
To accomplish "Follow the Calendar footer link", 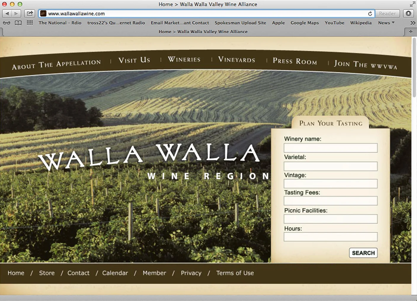I will point(115,273).
